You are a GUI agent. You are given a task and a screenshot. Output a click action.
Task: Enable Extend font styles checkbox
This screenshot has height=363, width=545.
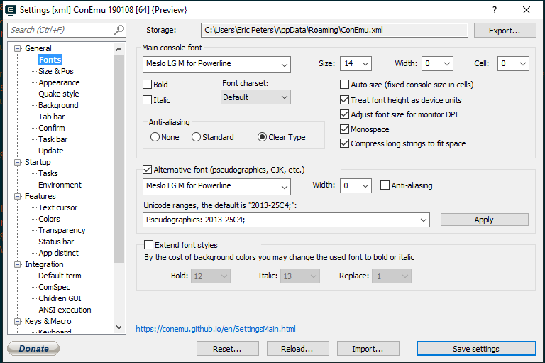click(148, 244)
